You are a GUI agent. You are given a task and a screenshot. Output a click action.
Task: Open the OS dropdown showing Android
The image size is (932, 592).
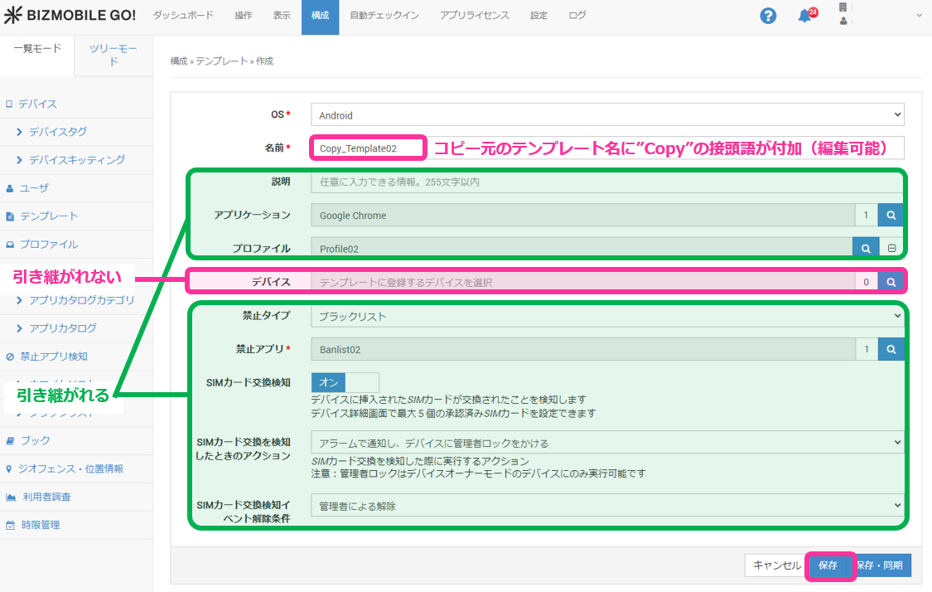(607, 115)
